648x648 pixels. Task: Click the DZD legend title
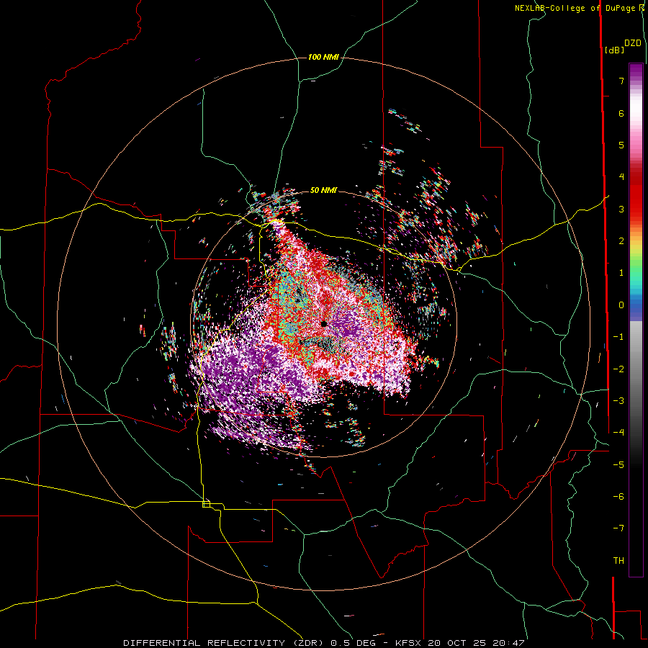coord(633,43)
